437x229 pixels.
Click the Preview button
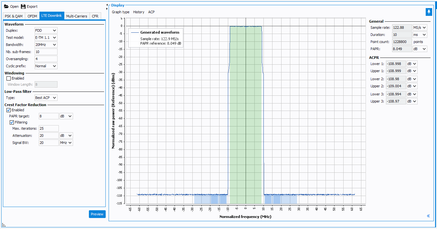[97, 214]
